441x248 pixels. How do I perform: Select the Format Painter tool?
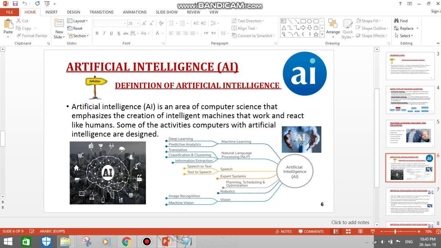click(31, 36)
